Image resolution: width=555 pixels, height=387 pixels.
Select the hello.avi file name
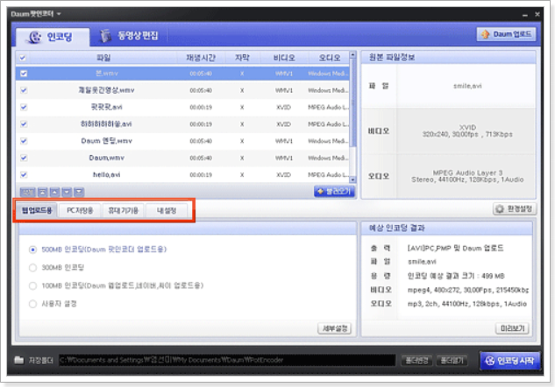tap(107, 174)
